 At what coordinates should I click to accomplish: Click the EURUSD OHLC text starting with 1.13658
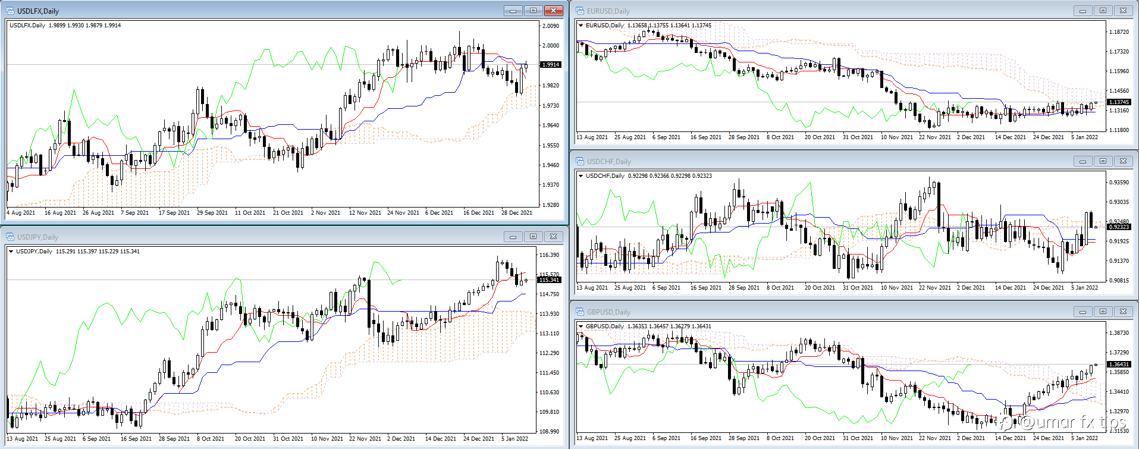click(x=669, y=26)
